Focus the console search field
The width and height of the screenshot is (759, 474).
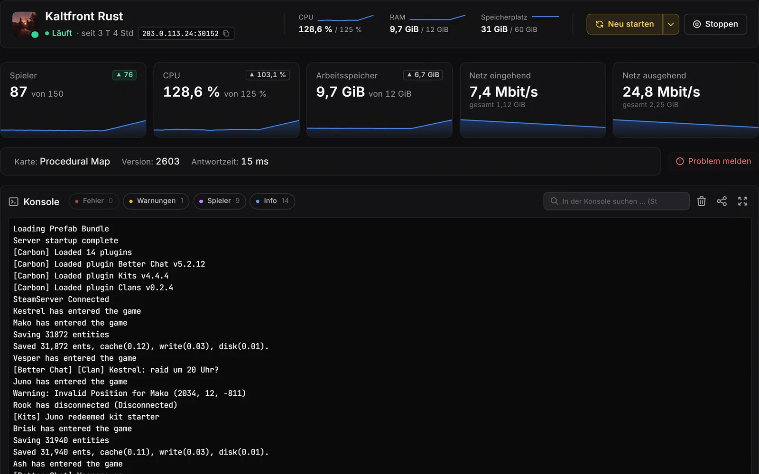616,201
